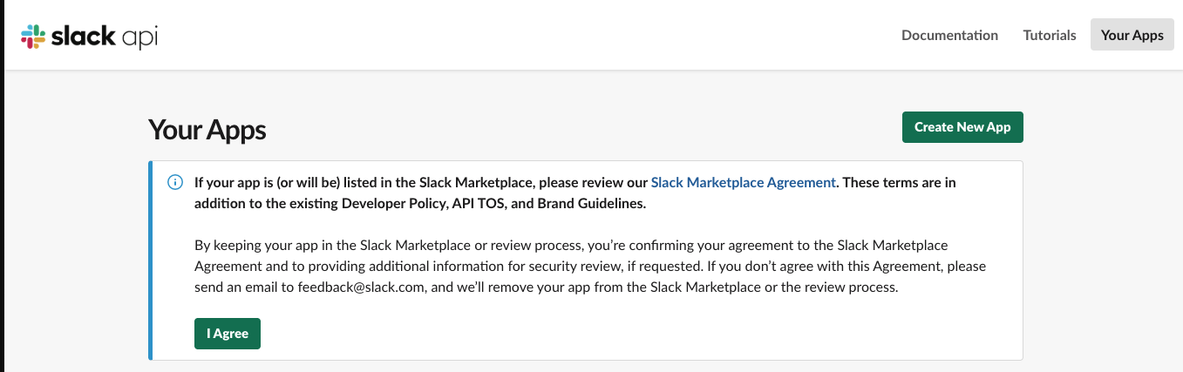Click the Slack hashtag logo icon
Viewport: 1183px width, 372px height.
pos(33,36)
